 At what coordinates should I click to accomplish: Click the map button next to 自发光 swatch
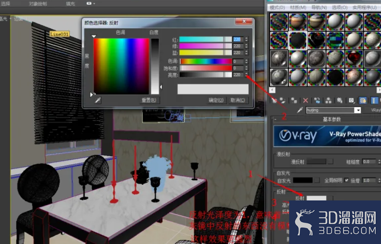click(317, 180)
